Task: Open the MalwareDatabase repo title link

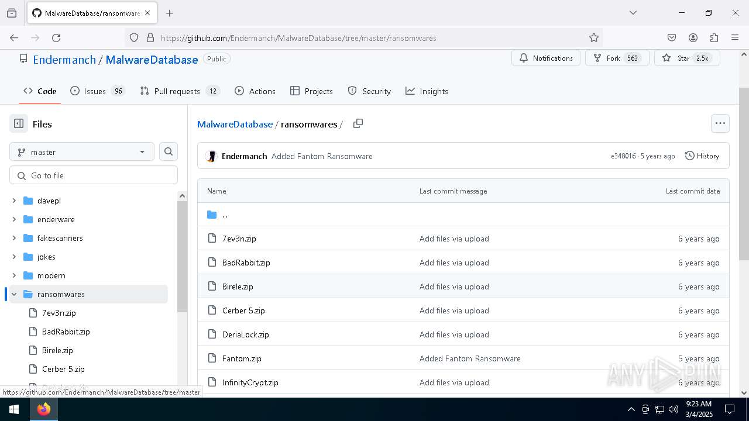Action: tap(152, 60)
